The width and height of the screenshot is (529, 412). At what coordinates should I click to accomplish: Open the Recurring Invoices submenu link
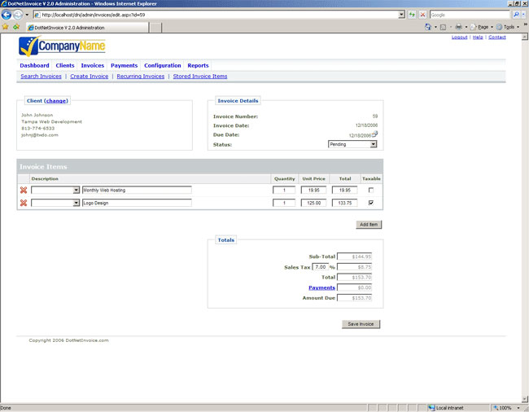(x=140, y=77)
